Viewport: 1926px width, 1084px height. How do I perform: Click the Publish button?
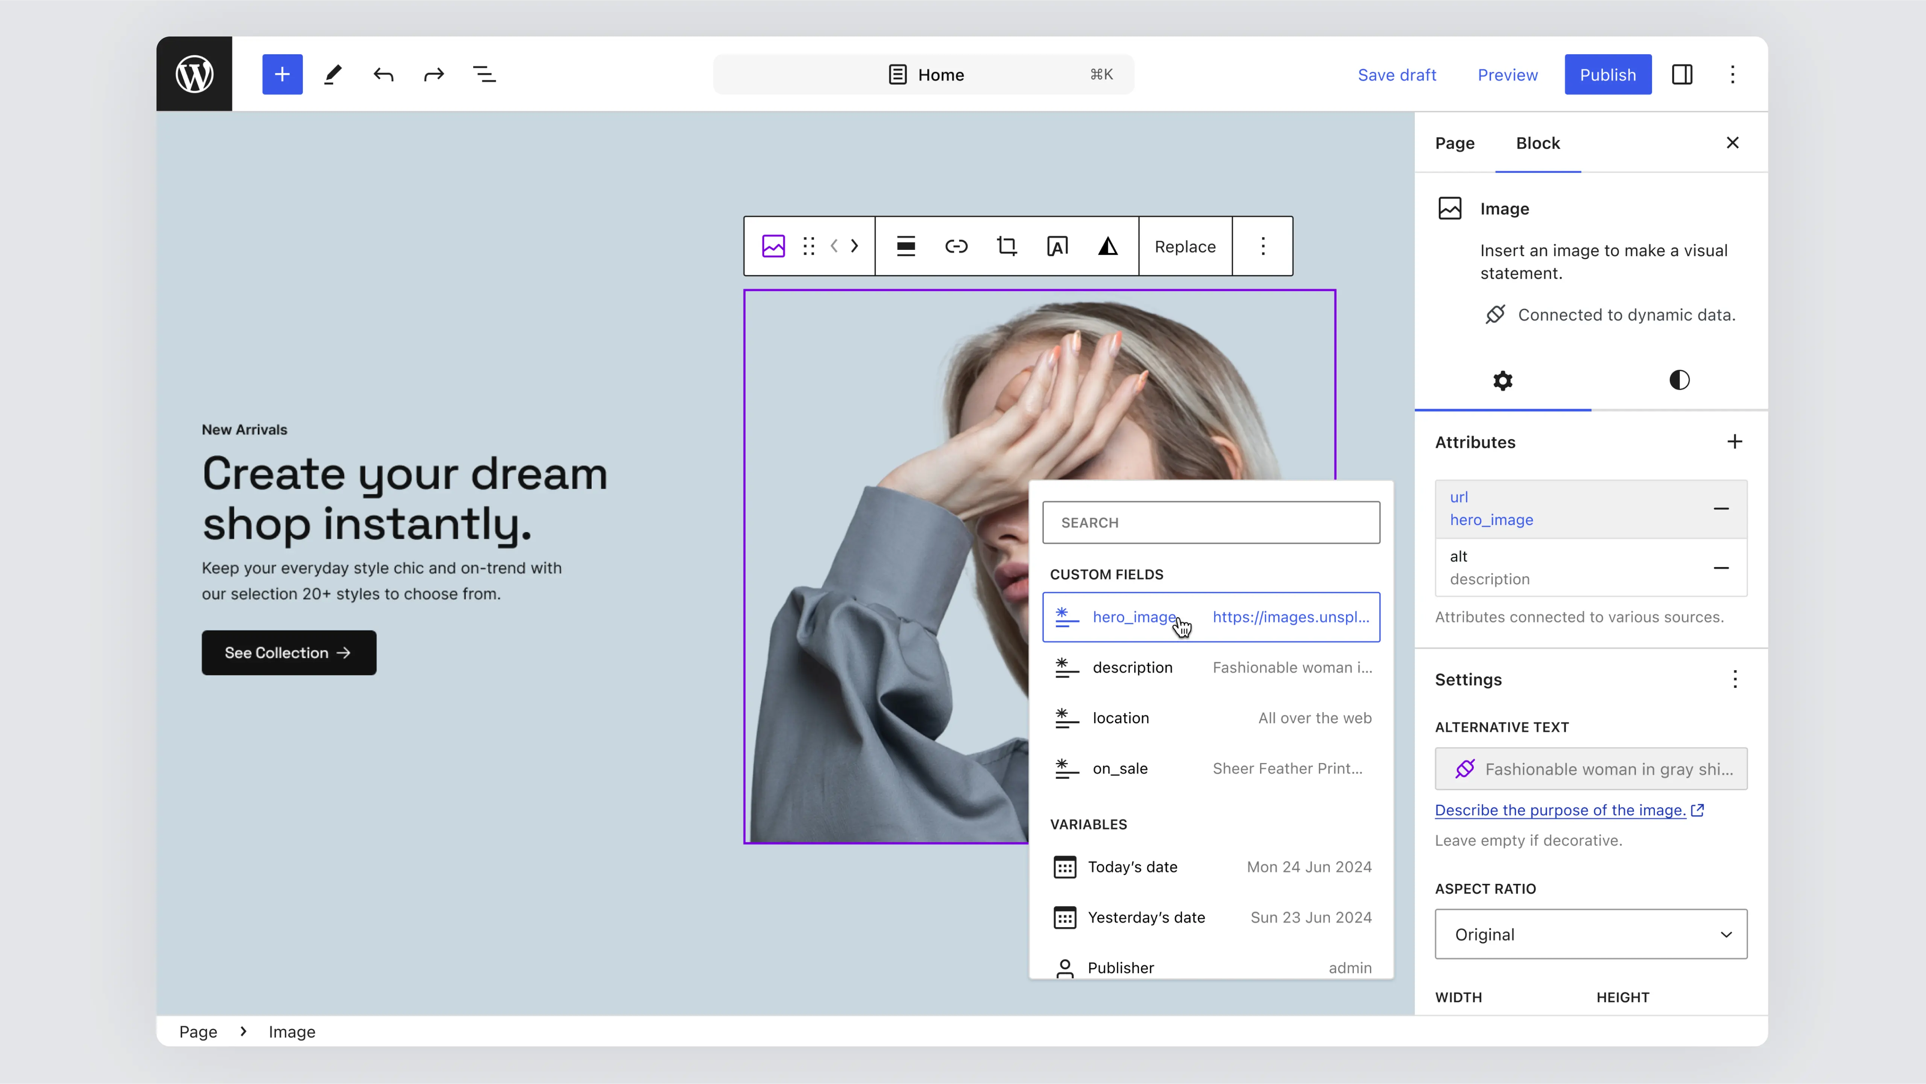pos(1607,74)
